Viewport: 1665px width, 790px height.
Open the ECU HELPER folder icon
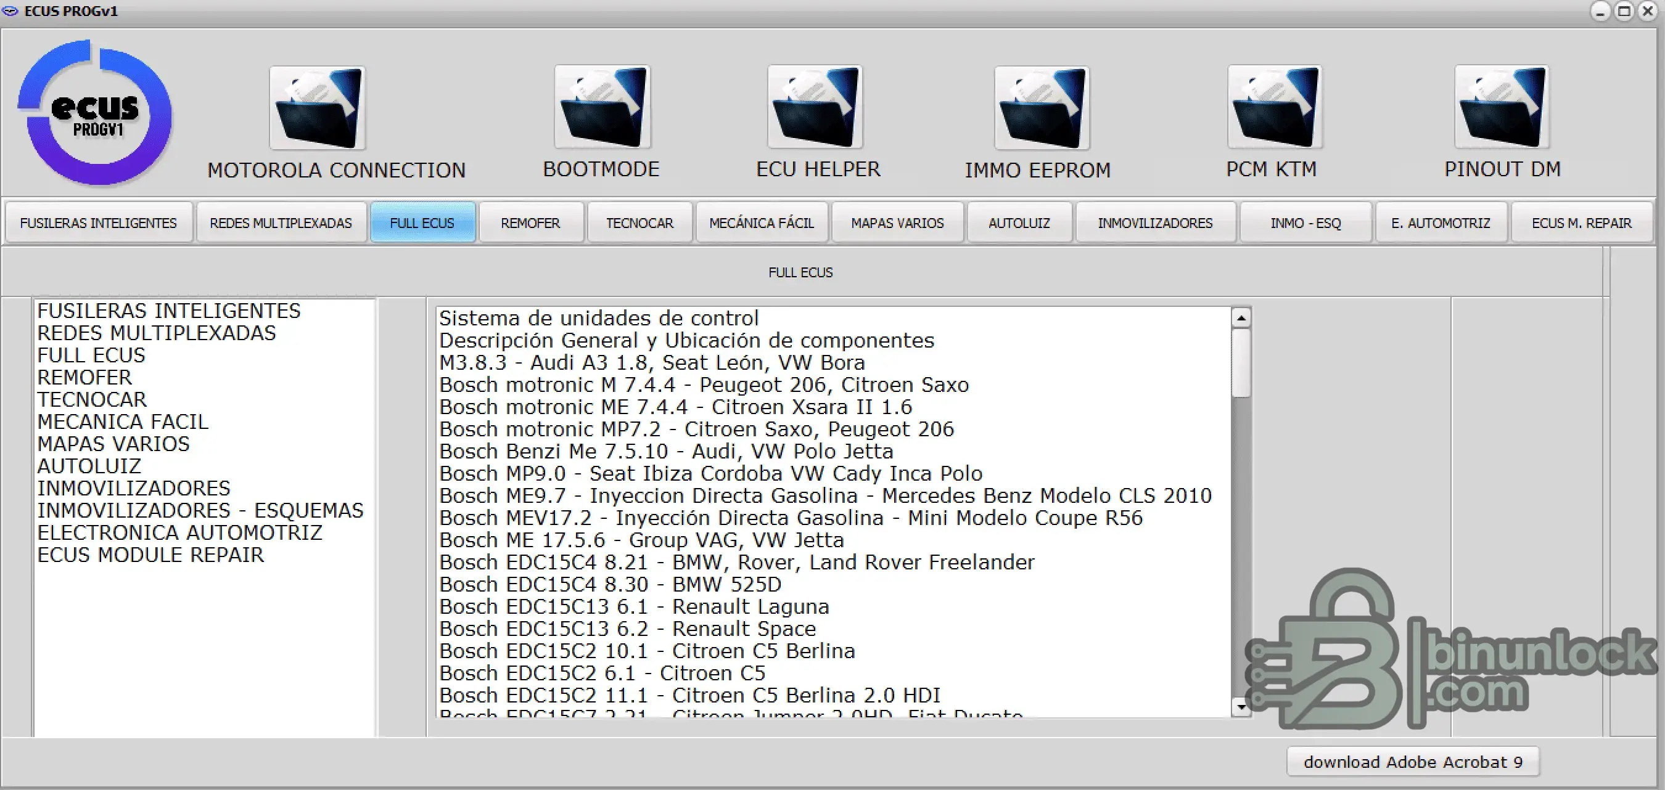click(x=815, y=107)
